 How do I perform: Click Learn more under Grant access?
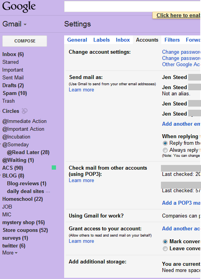pos(81,241)
